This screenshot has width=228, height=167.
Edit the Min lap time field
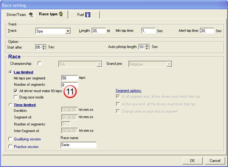[148, 31]
